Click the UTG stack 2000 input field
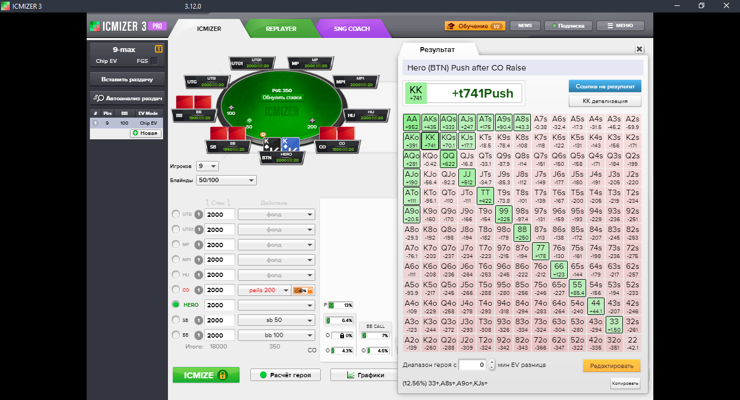740x400 pixels. point(220,215)
